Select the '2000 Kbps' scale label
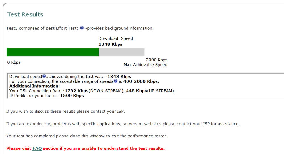284x154 pixels. click(157, 60)
